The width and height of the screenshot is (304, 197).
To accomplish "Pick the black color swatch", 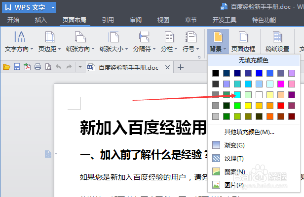I will (216, 73).
